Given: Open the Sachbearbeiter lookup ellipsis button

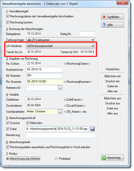Looking at the screenshot, I should tap(60, 111).
